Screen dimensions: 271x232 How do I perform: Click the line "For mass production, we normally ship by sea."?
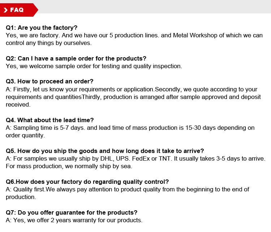coord(69,166)
